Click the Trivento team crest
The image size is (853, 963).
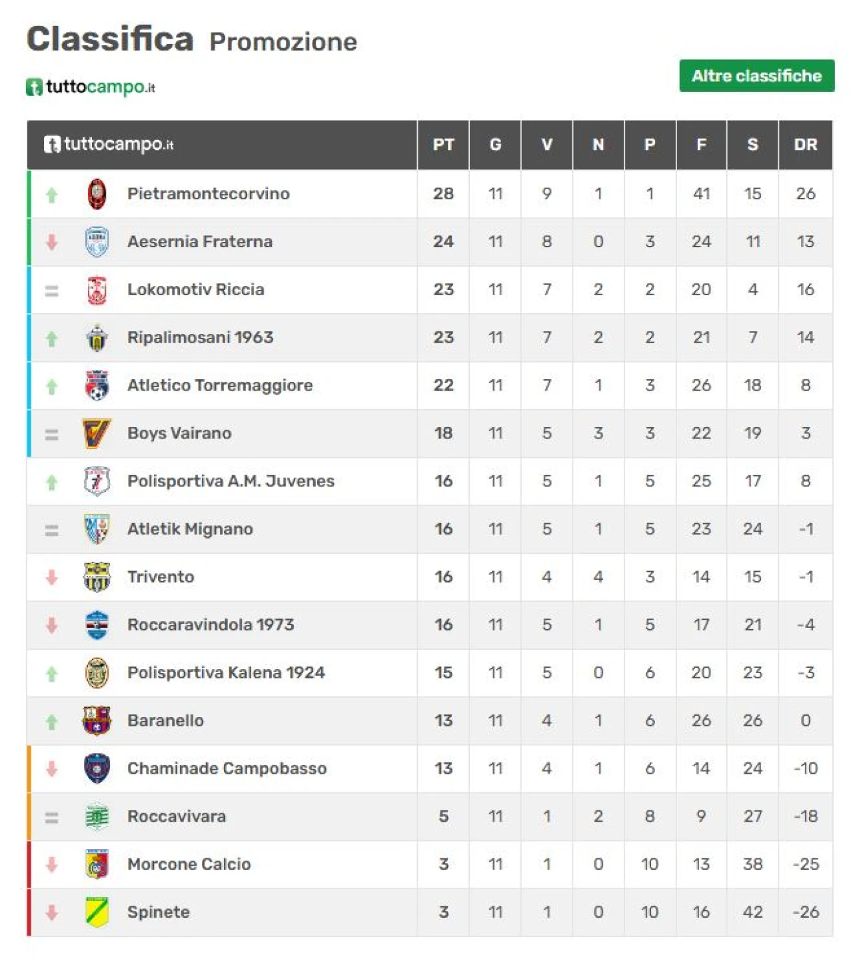[97, 577]
